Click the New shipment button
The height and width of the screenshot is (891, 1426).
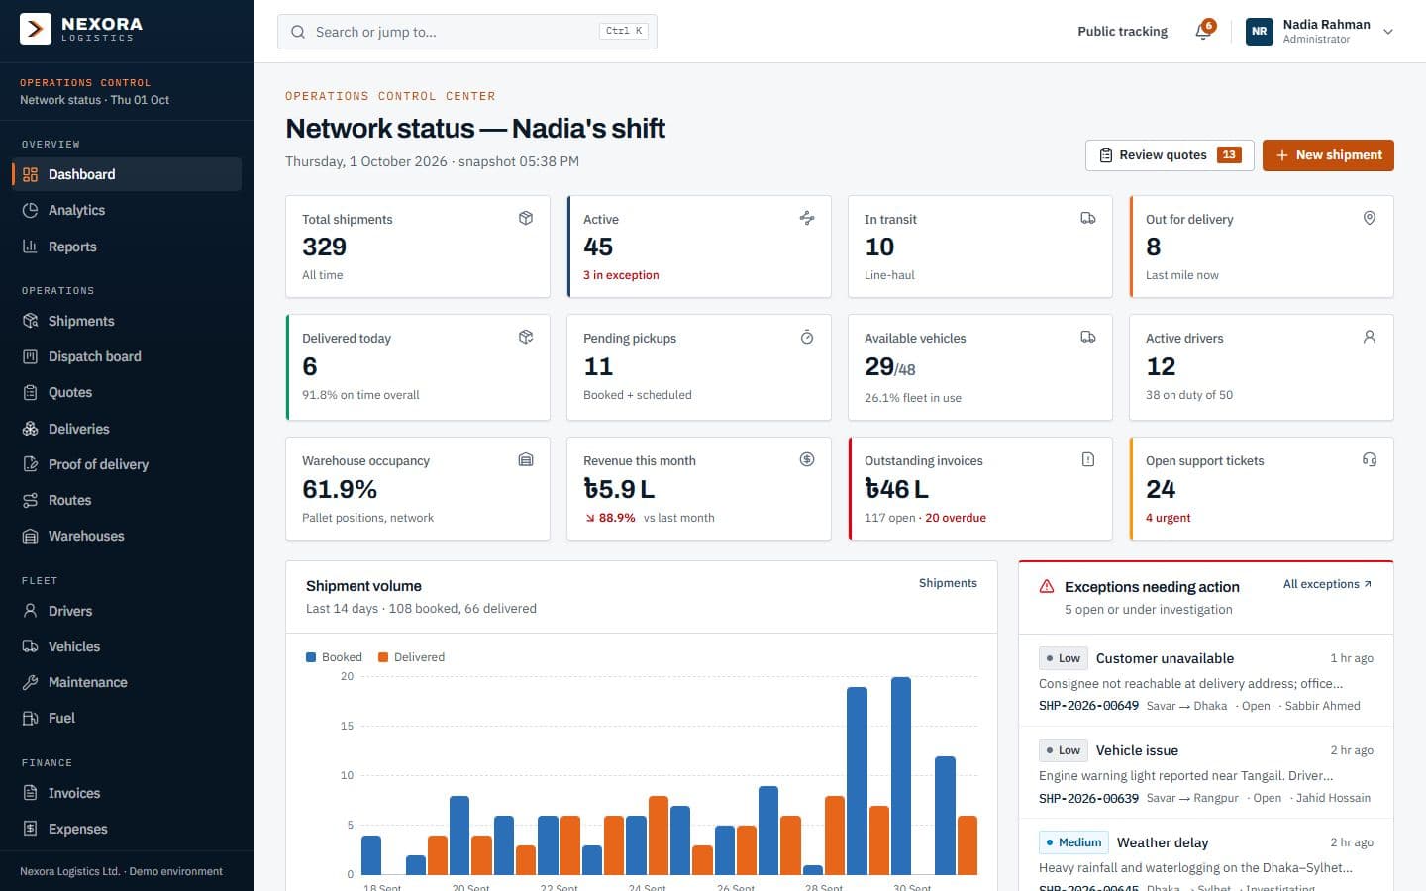tap(1328, 155)
